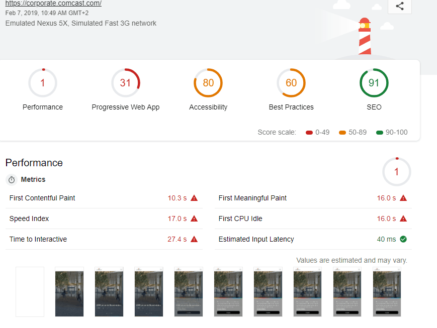Viewport: 437px width, 328px height.
Task: Click the share icon button
Action: click(399, 6)
